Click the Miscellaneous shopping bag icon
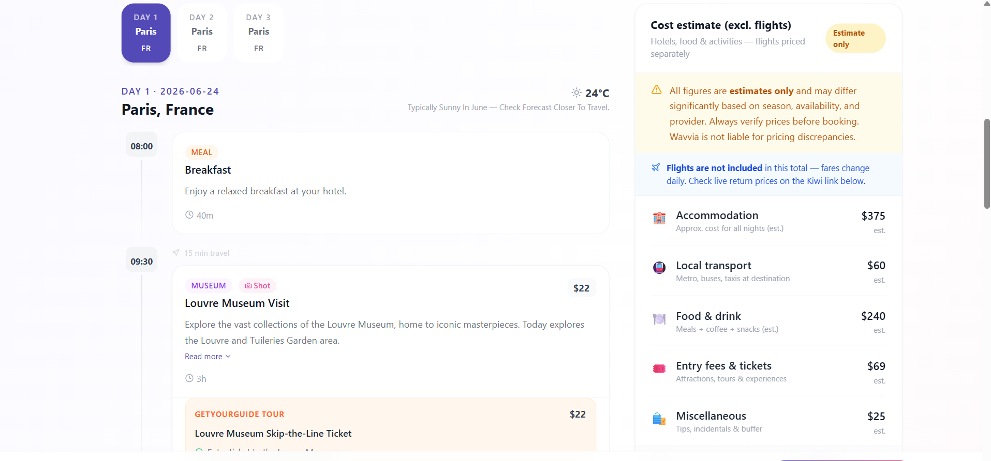991x461 pixels. click(x=659, y=419)
